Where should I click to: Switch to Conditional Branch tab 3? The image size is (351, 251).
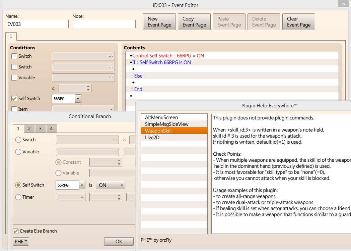point(40,129)
